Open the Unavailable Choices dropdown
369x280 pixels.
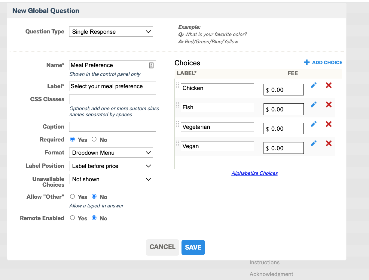tap(111, 179)
